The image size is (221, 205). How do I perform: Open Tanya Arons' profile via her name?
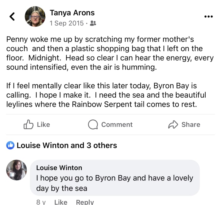(x=72, y=13)
